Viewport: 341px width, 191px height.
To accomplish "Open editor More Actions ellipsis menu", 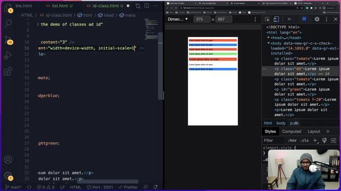I will click(155, 6).
